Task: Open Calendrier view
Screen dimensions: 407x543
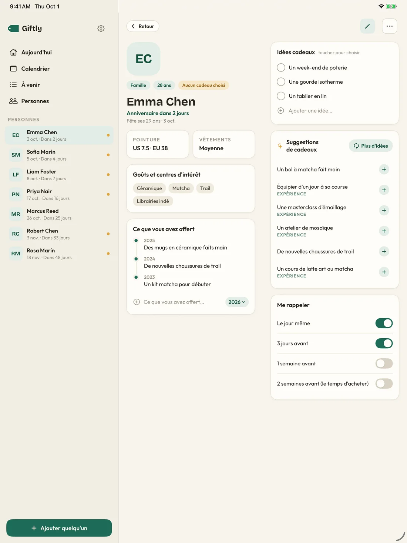Action: coord(59,68)
